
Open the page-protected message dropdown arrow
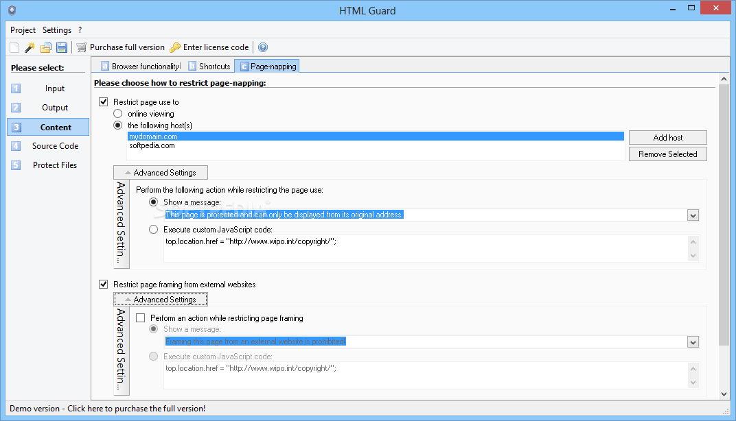click(x=693, y=215)
